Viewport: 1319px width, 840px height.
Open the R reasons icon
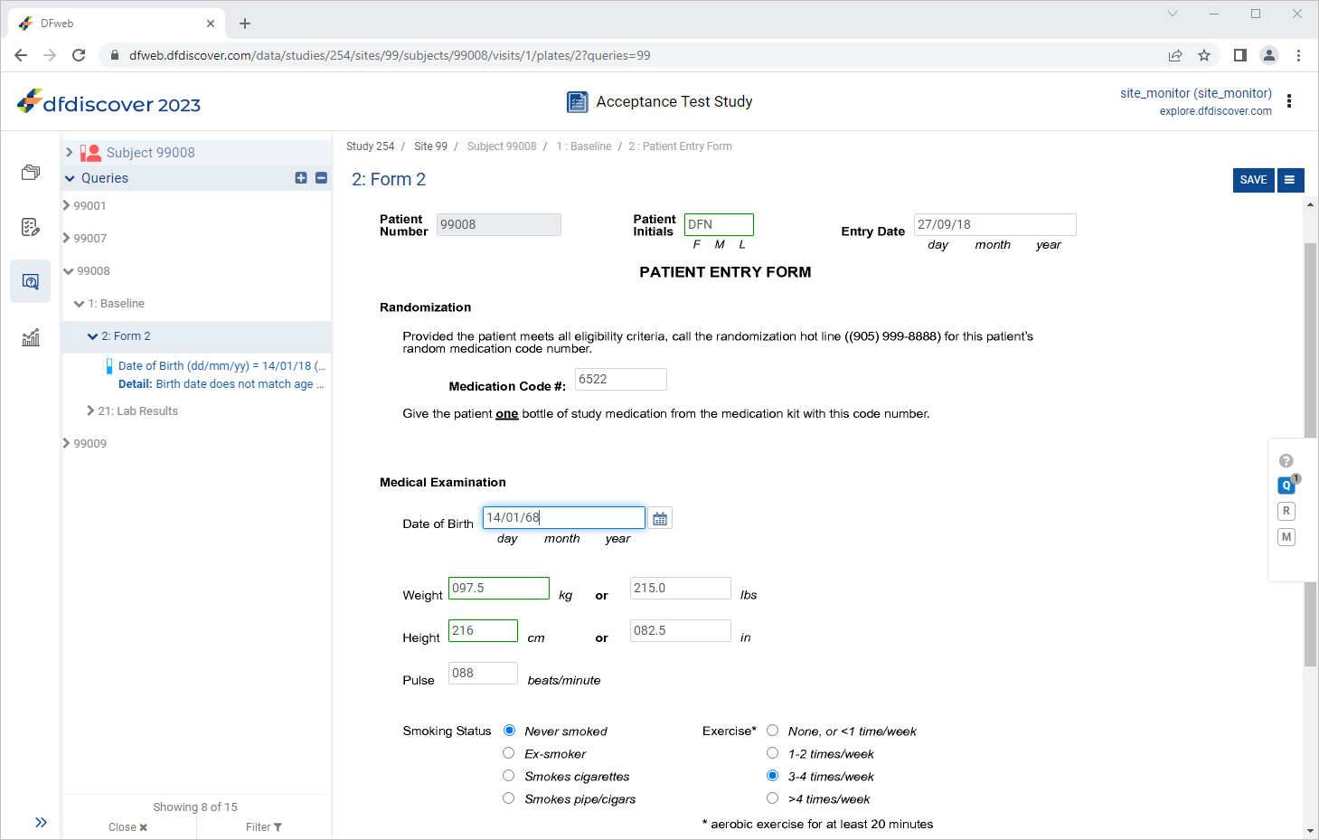pos(1286,511)
